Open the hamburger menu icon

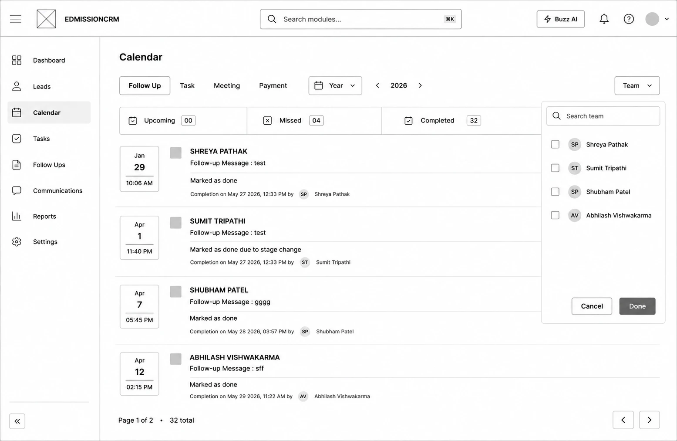coord(16,19)
